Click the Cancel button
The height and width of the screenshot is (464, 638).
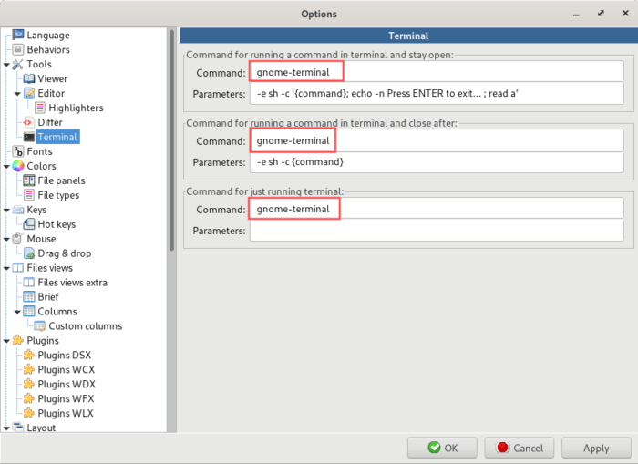520,448
